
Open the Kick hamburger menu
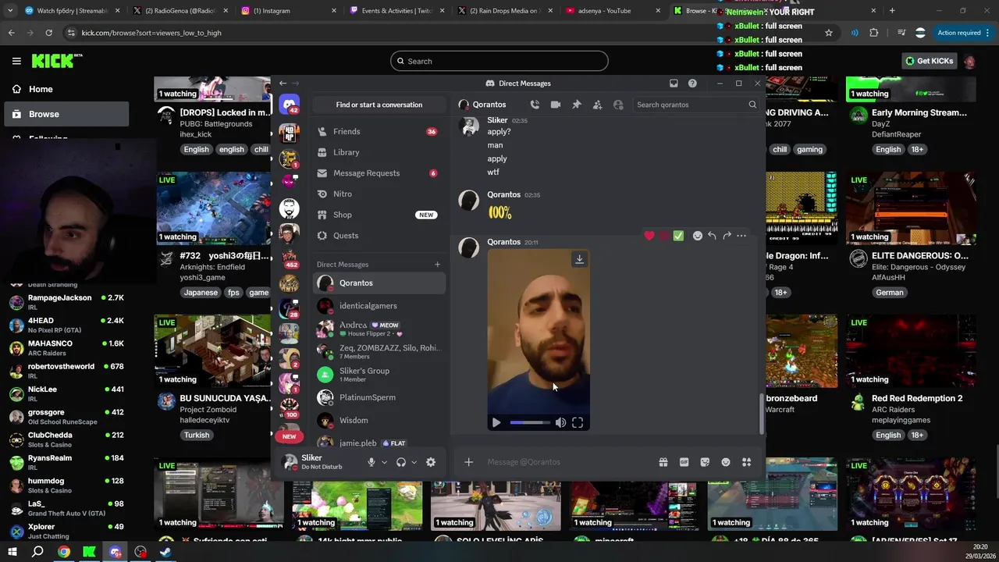click(16, 61)
